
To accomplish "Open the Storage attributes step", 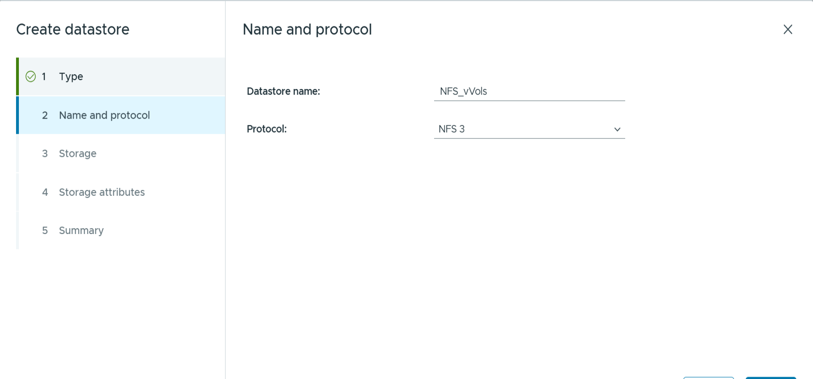I will (101, 192).
